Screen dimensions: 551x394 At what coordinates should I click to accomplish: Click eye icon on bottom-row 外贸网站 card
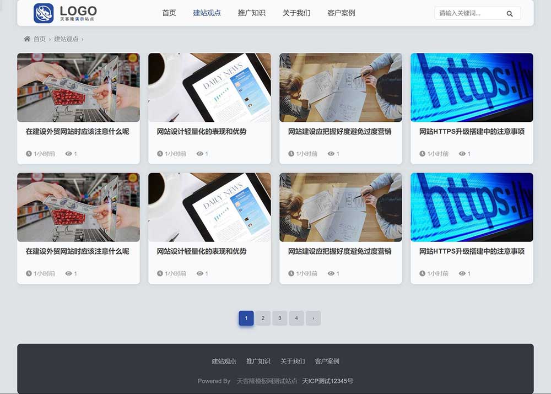(x=68, y=273)
